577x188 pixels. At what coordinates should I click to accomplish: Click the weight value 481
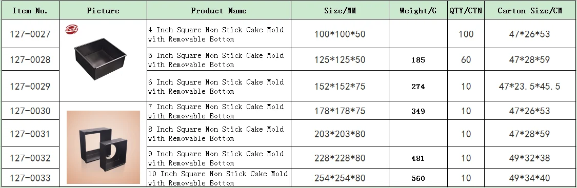point(418,158)
